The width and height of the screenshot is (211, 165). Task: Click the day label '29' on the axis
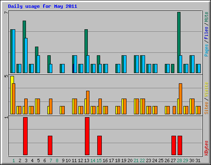pyautogui.click(x=185, y=160)
